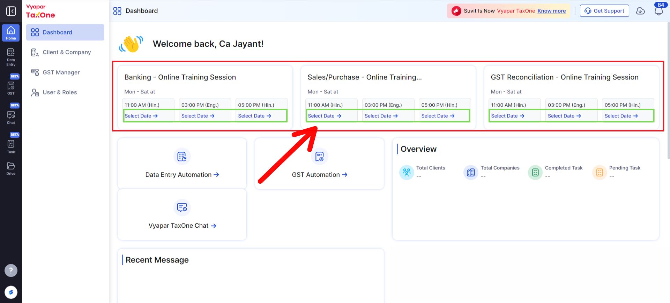Click the Know more link

click(551, 11)
